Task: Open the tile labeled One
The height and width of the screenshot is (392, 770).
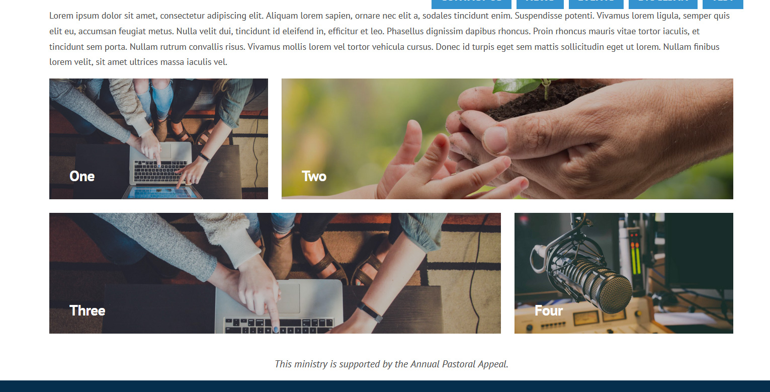Action: pyautogui.click(x=158, y=139)
